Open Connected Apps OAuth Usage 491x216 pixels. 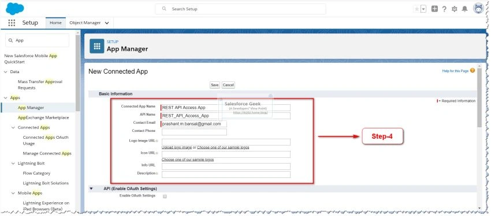[46, 141]
